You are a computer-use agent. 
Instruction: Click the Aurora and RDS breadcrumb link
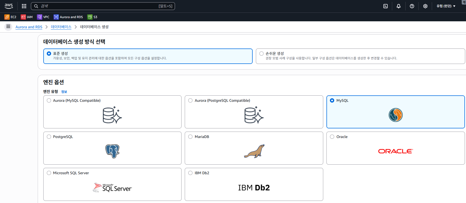(x=29, y=27)
